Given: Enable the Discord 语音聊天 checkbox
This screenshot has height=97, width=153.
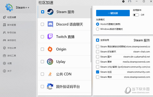Looking at the screenshot, I should [42, 24].
